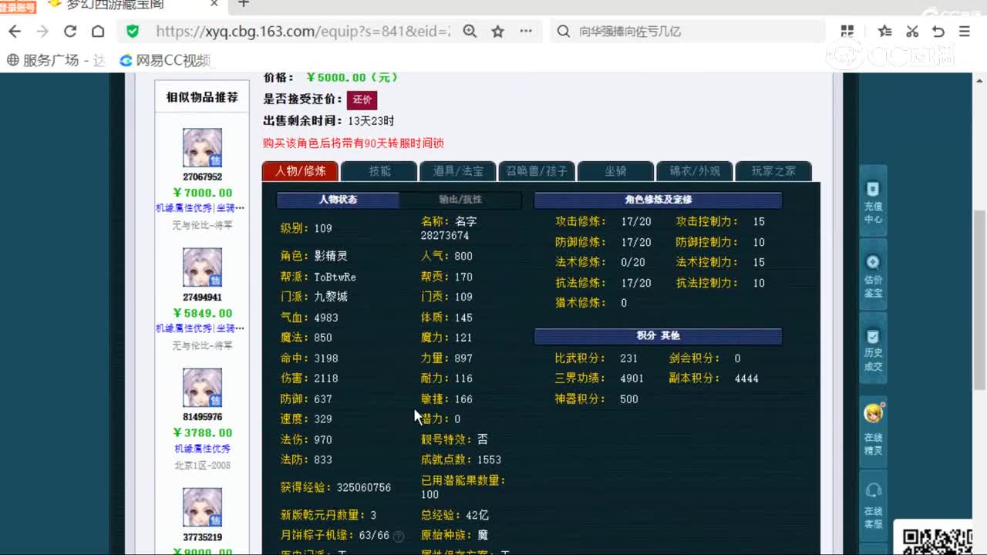This screenshot has height=555, width=987.
Task: Select the 输出/抗性 sub-tab
Action: pyautogui.click(x=460, y=200)
